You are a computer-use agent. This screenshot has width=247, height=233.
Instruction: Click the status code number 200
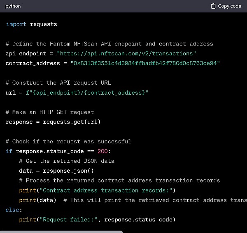[103, 151]
